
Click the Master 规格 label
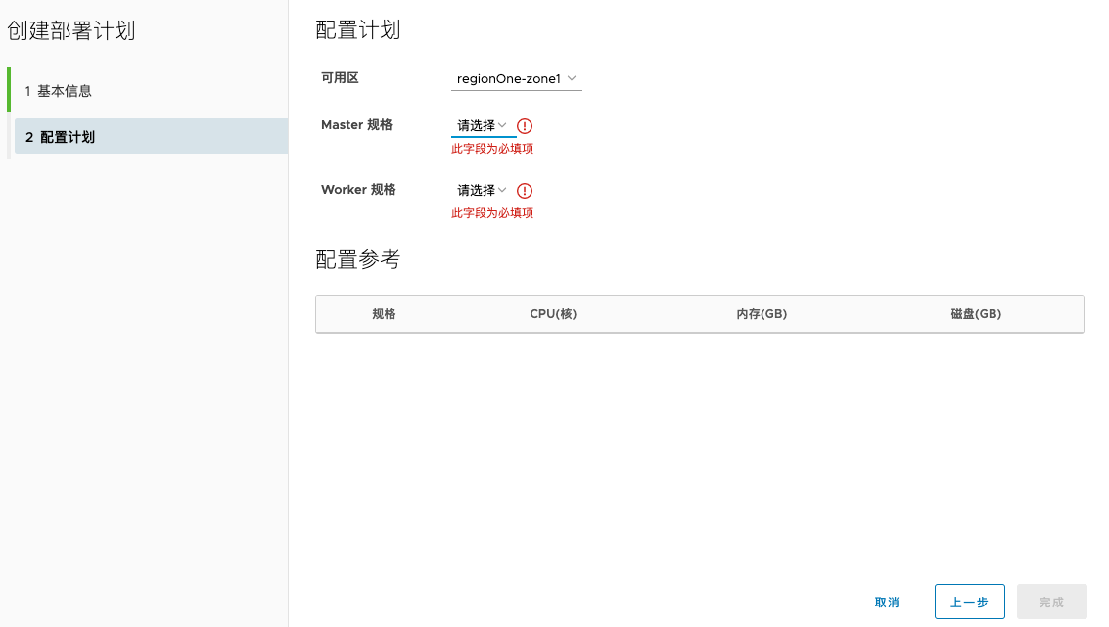click(x=356, y=125)
